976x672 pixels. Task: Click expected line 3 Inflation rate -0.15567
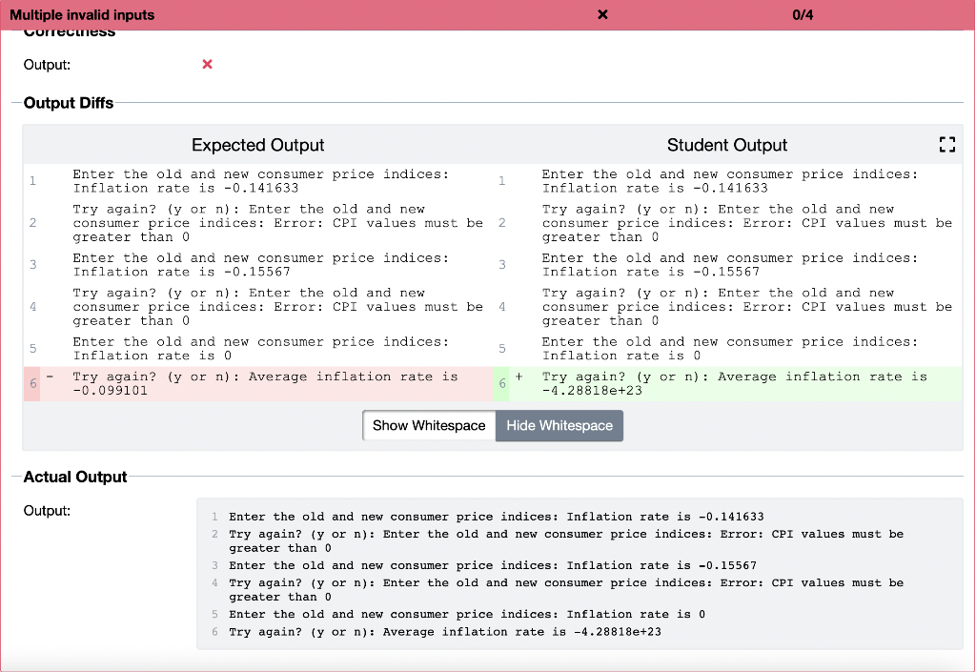(x=260, y=265)
